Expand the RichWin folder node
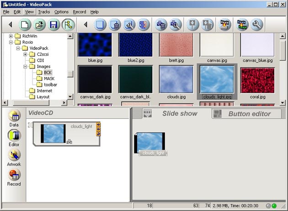Screen dimensions: 288x211 (x=11, y=36)
